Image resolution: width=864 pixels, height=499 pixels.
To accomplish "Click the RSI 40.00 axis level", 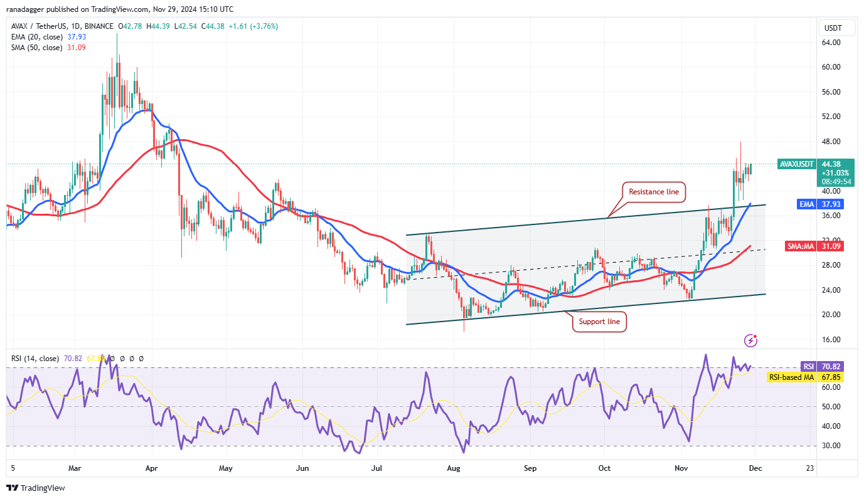I will pyautogui.click(x=831, y=426).
